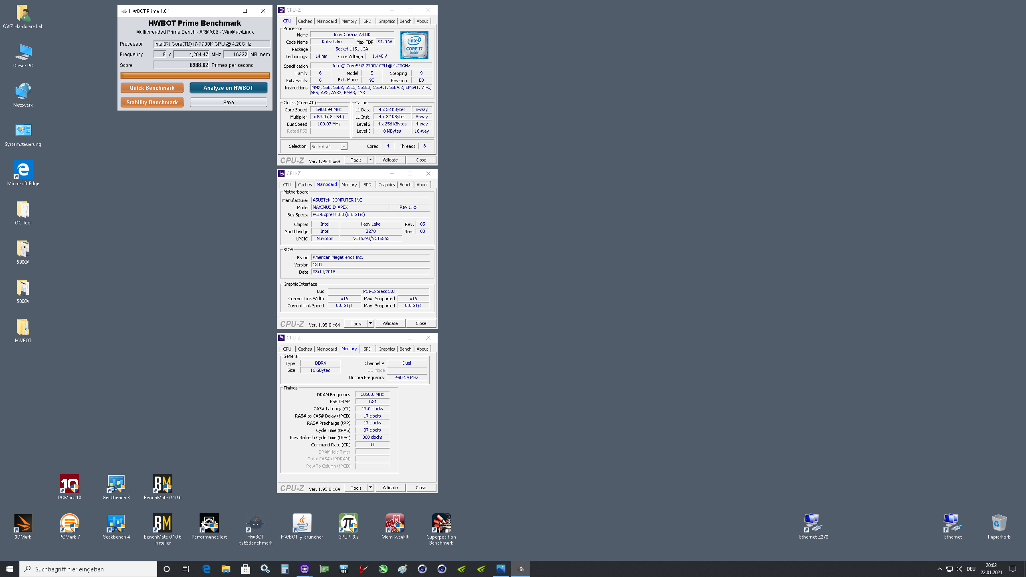Launch Superposition Benchmark shortcut
Viewport: 1026px width, 577px height.
[x=441, y=530]
